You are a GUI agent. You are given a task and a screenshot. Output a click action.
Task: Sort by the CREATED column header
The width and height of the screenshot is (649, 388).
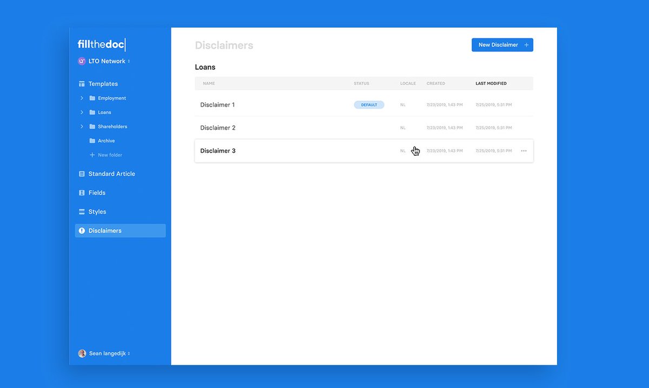point(436,84)
